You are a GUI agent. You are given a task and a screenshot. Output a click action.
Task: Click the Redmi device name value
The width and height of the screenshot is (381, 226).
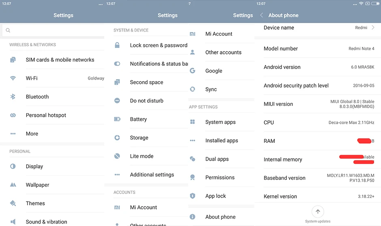361,28
